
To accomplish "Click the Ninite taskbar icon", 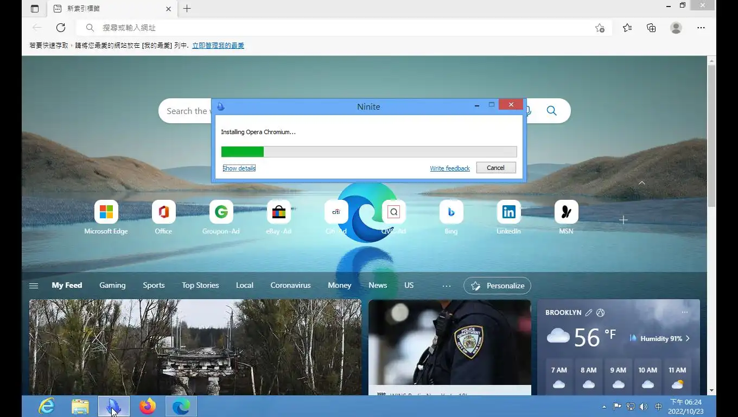I will 114,406.
